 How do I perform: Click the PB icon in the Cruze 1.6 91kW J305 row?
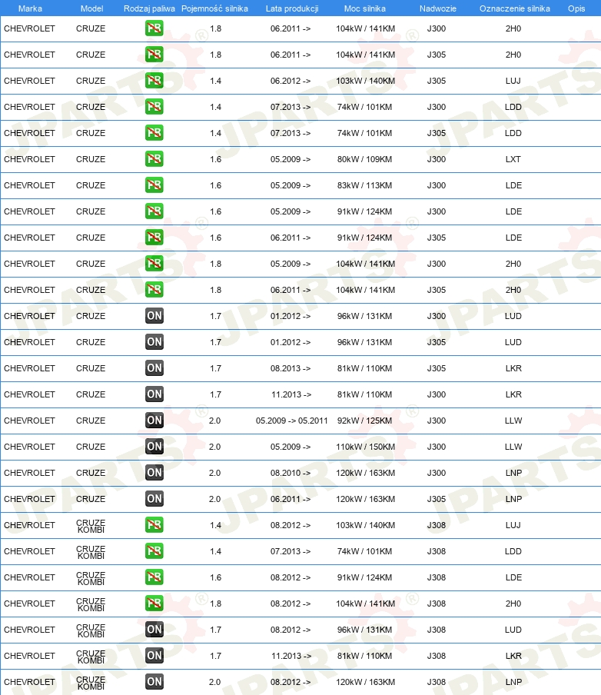pos(154,238)
